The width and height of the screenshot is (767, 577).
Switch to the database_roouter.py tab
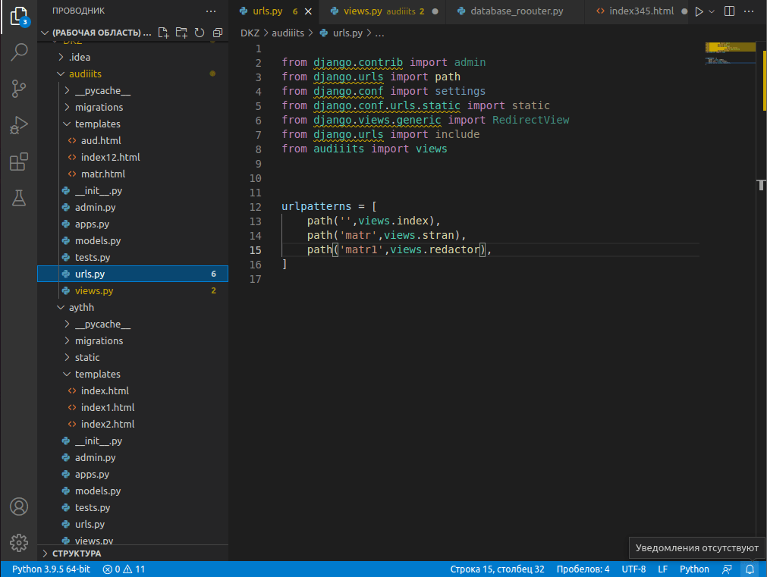[x=516, y=11]
